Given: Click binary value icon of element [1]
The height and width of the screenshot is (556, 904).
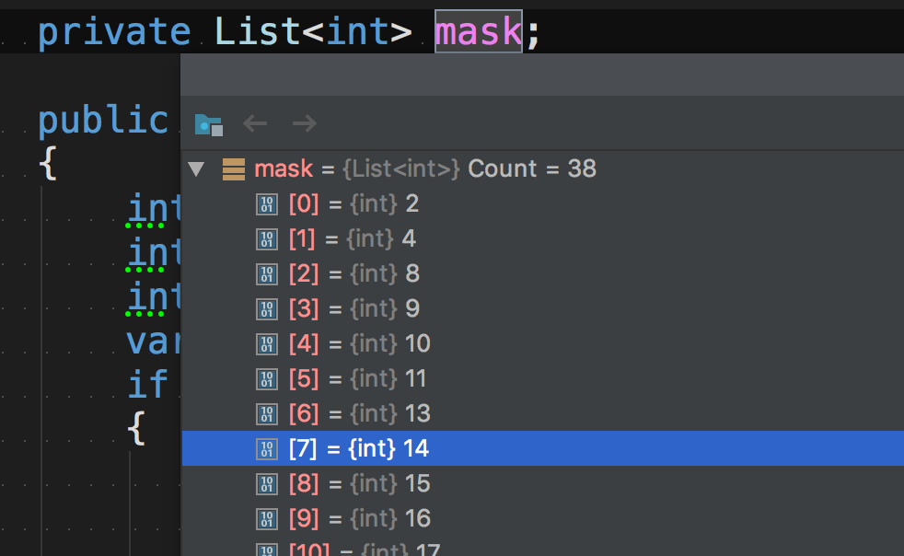Looking at the screenshot, I should tap(266, 239).
